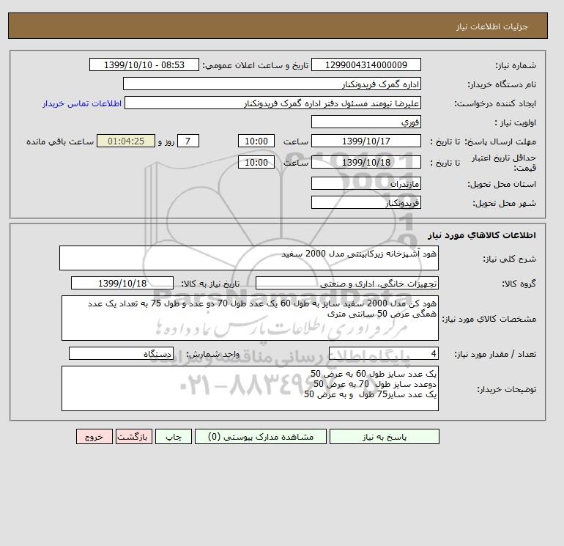Click the تاریخ نیاز به کالا label
The image size is (564, 546).
click(x=210, y=284)
